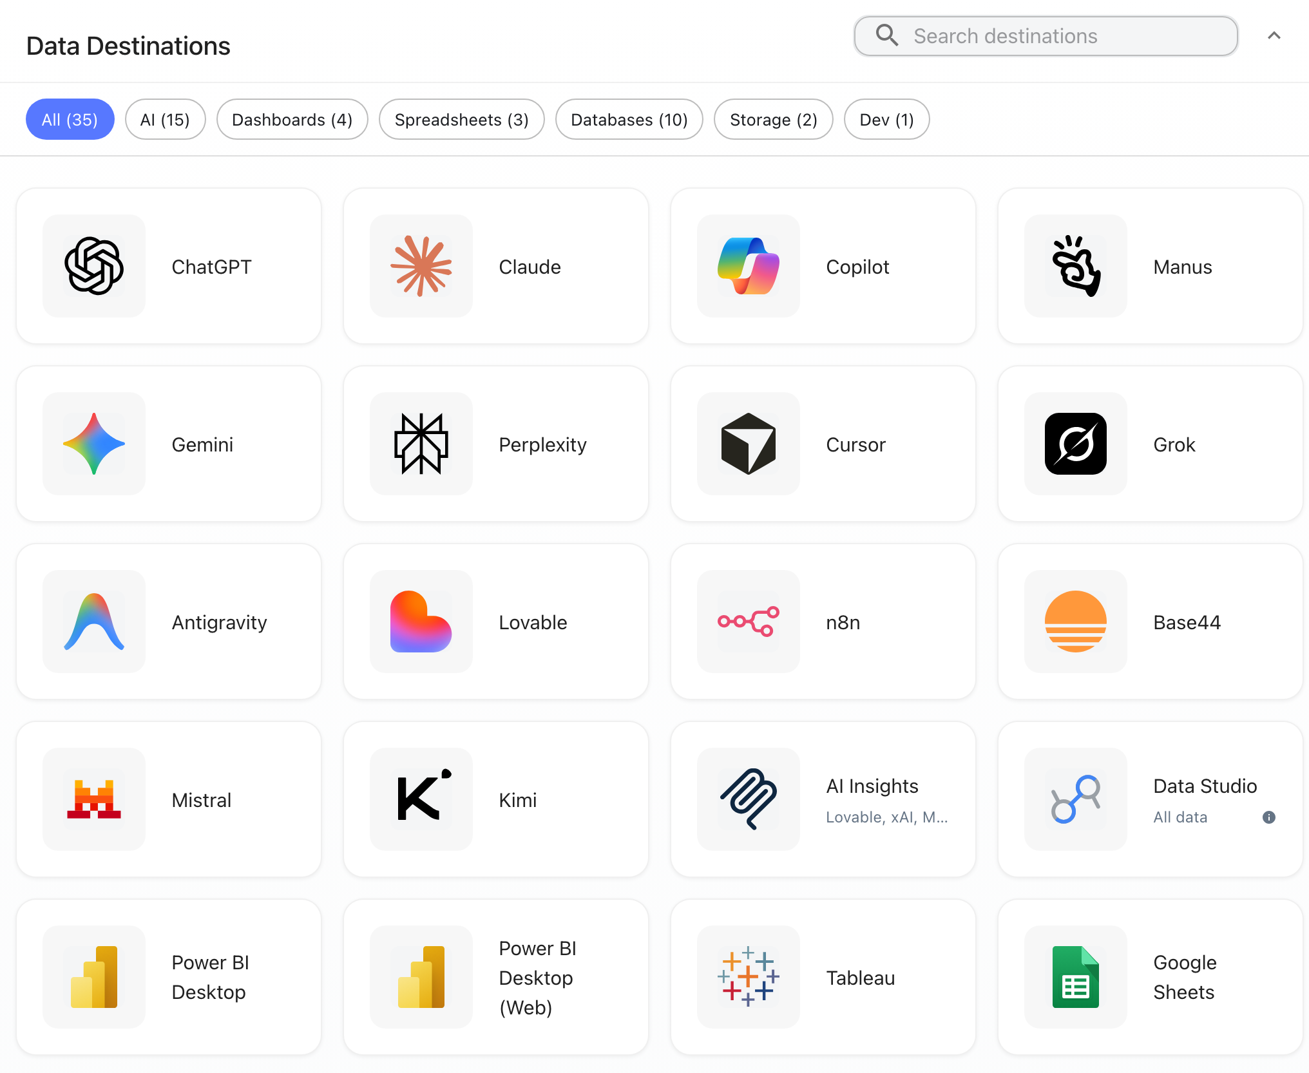
Task: Select the Cursor text label
Action: (856, 444)
